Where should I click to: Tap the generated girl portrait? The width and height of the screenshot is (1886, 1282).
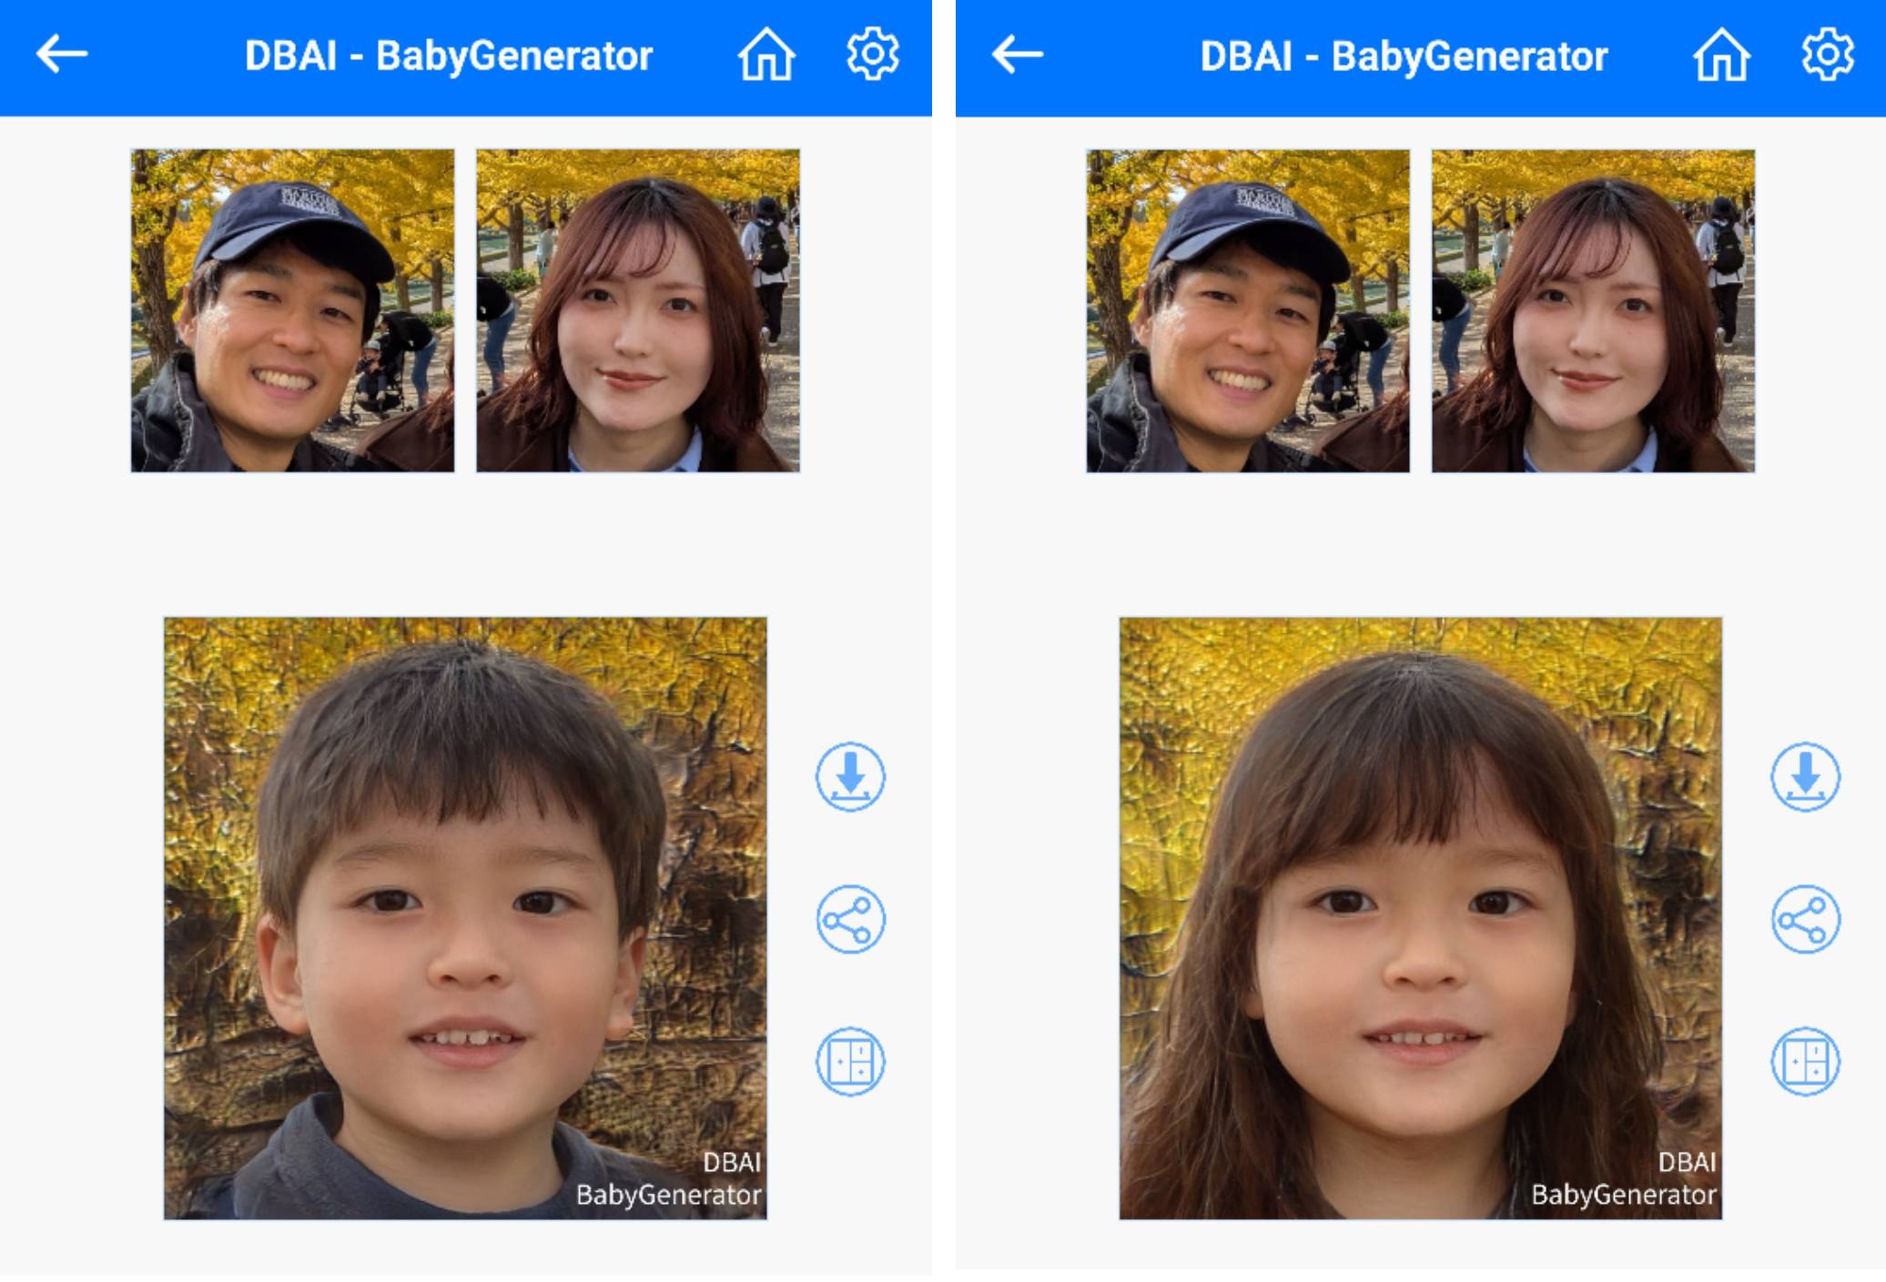point(1420,918)
